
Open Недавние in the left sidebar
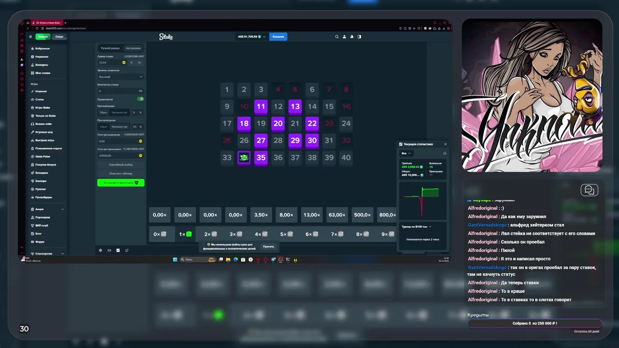tap(42, 57)
